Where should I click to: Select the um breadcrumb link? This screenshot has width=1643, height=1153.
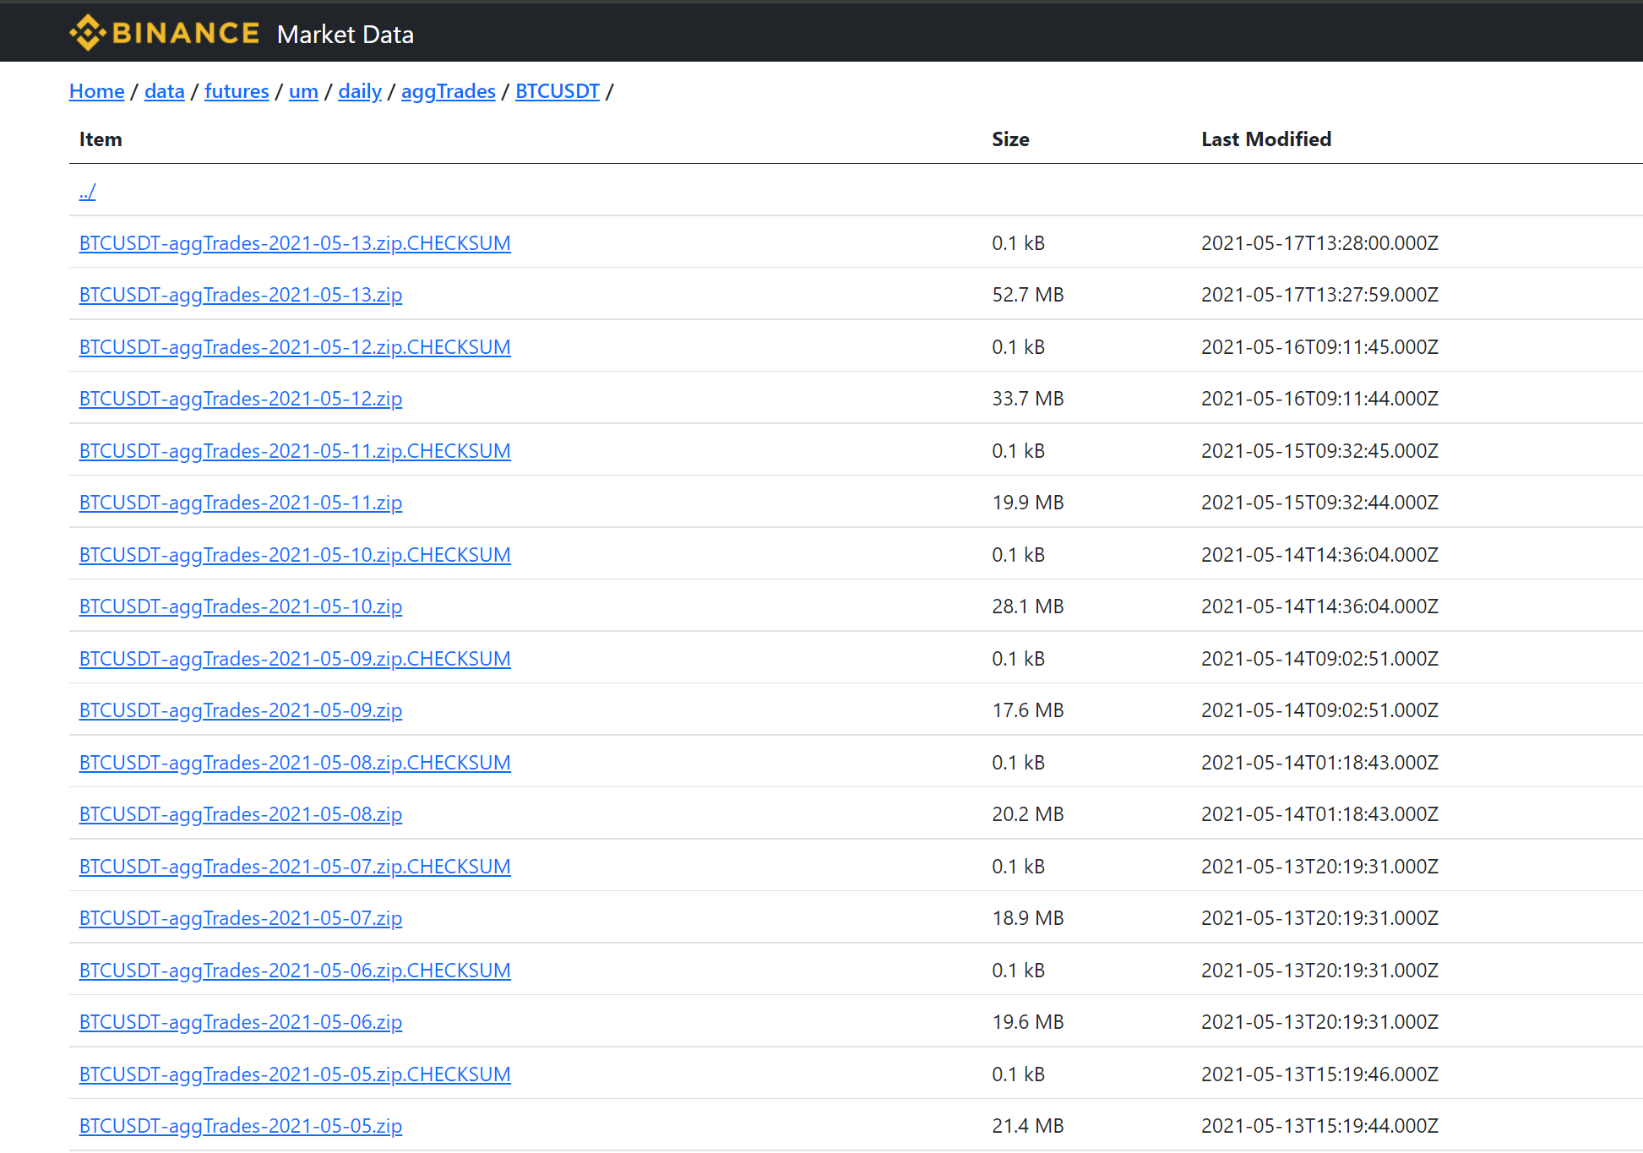point(302,91)
